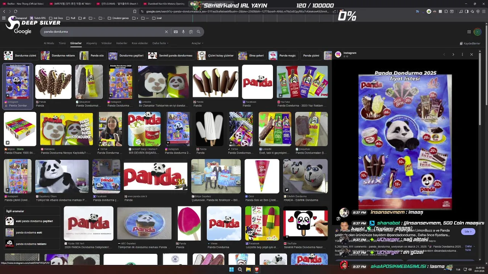The image size is (488, 274).
Task: Open dil bookmarks folder
Action: [82, 18]
